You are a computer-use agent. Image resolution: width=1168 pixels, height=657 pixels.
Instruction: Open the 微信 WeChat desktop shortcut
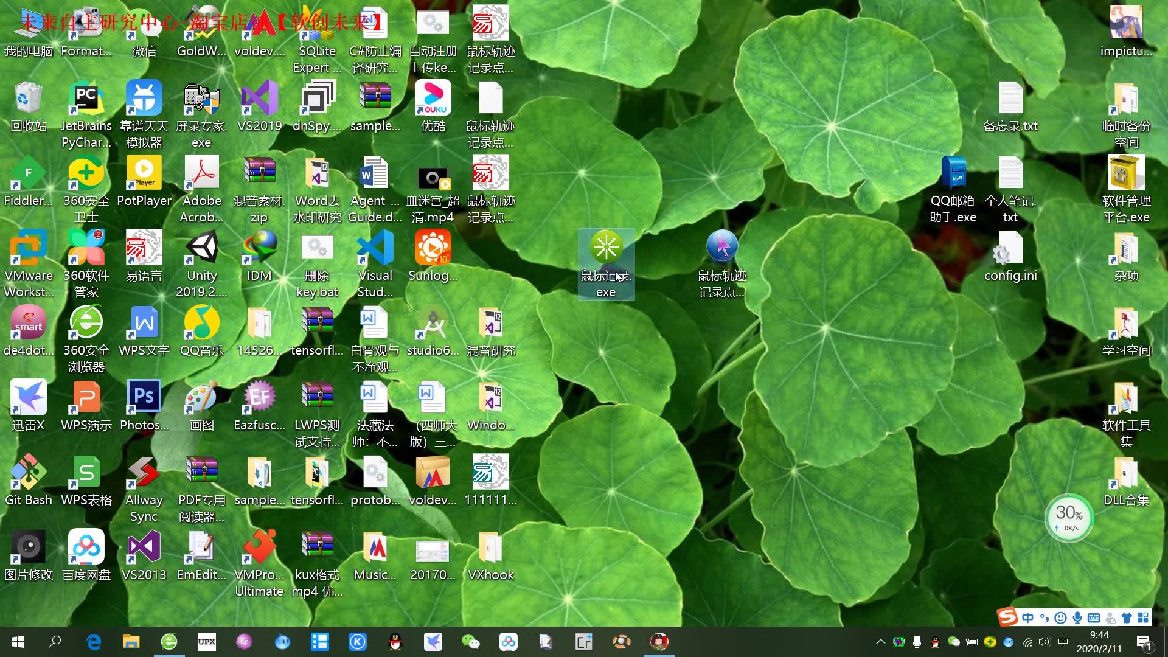144,32
